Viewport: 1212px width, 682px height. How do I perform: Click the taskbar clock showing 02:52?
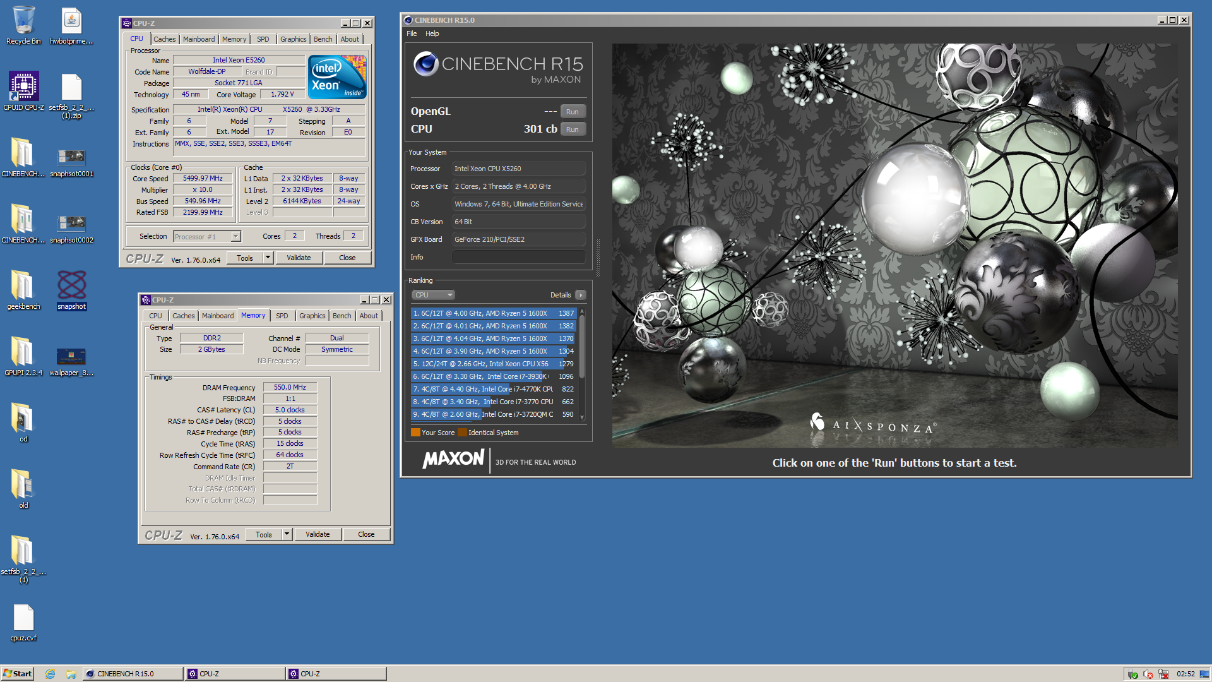click(1185, 674)
